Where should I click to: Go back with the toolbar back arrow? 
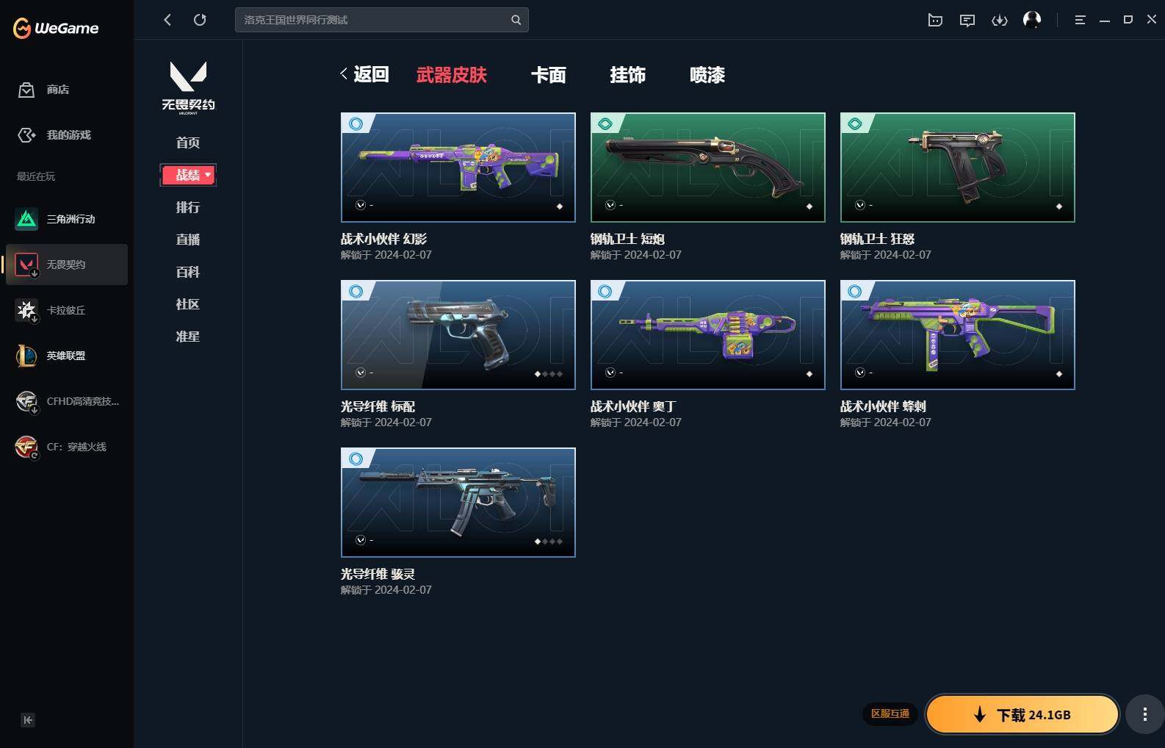pyautogui.click(x=167, y=20)
